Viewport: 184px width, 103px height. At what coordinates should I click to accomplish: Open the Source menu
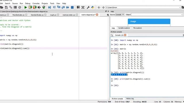click(x=15, y=3)
